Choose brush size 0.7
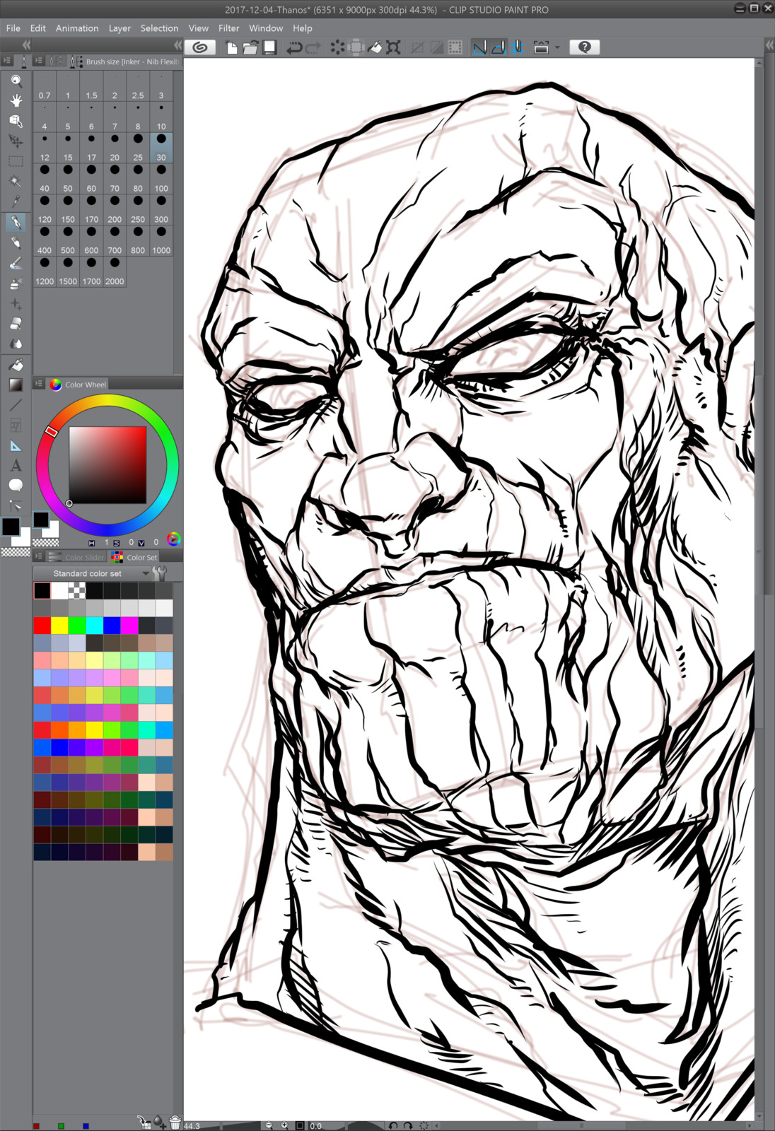This screenshot has height=1131, width=775. click(x=45, y=86)
